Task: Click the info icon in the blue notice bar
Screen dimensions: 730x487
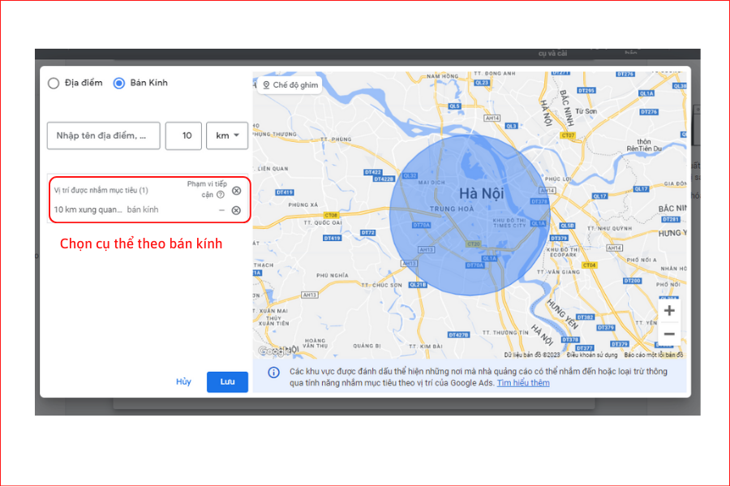Action: (x=274, y=373)
